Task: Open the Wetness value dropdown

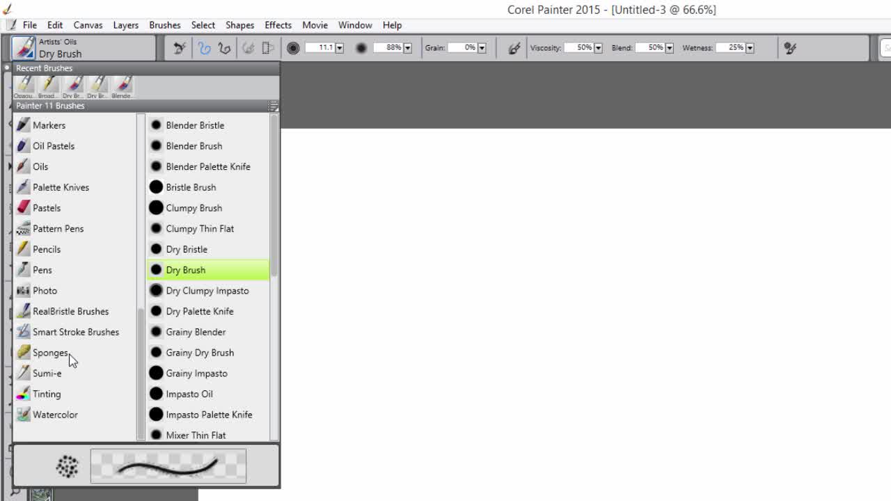Action: (x=750, y=48)
